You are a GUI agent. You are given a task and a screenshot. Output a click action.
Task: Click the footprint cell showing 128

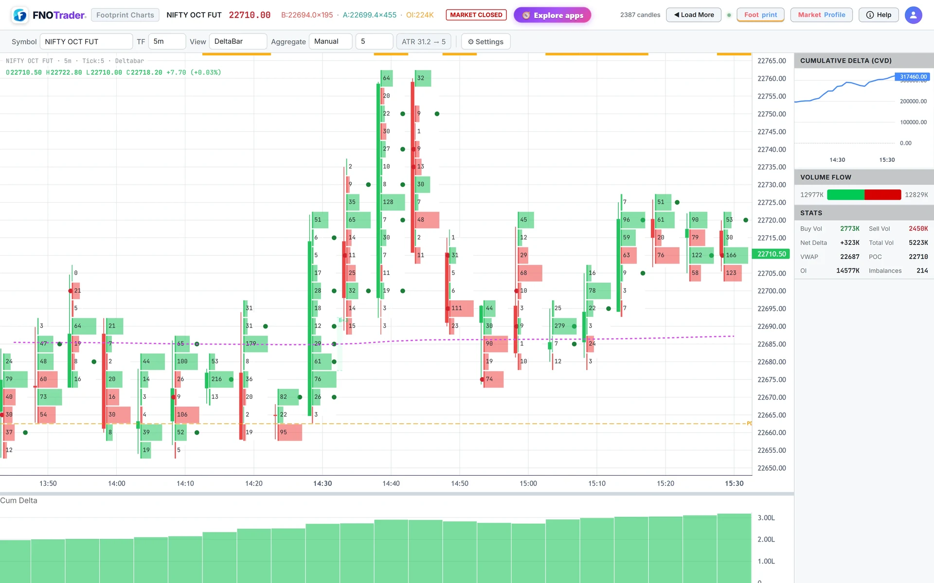click(x=393, y=202)
